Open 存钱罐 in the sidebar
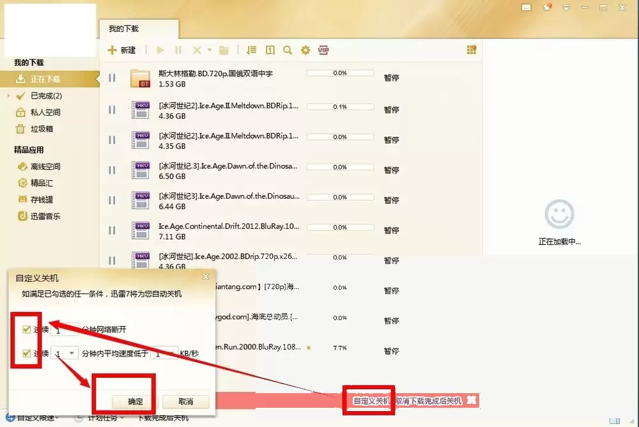Image resolution: width=639 pixels, height=427 pixels. 35,199
